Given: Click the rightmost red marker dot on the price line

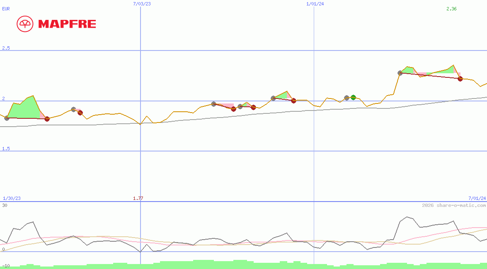Looking at the screenshot, I should pyautogui.click(x=460, y=79).
